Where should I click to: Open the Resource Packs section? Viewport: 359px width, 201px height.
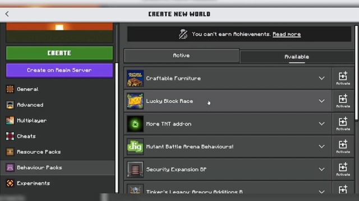(58, 152)
